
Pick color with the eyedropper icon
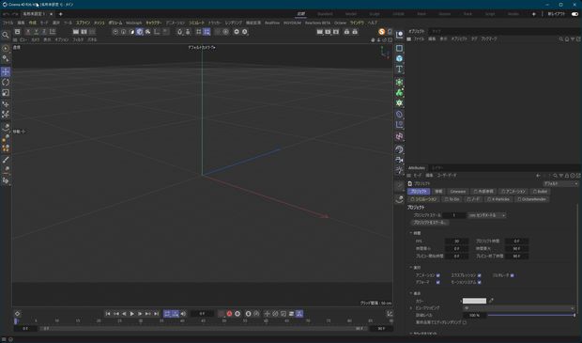pyautogui.click(x=491, y=301)
